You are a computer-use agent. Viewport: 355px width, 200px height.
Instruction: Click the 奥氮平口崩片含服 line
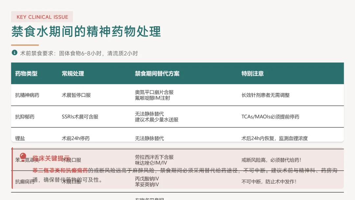pyautogui.click(x=154, y=92)
